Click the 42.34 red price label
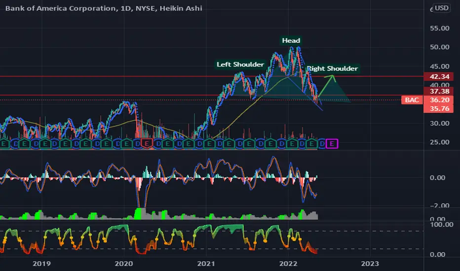Screen dimensions: 460x271 click(439, 77)
